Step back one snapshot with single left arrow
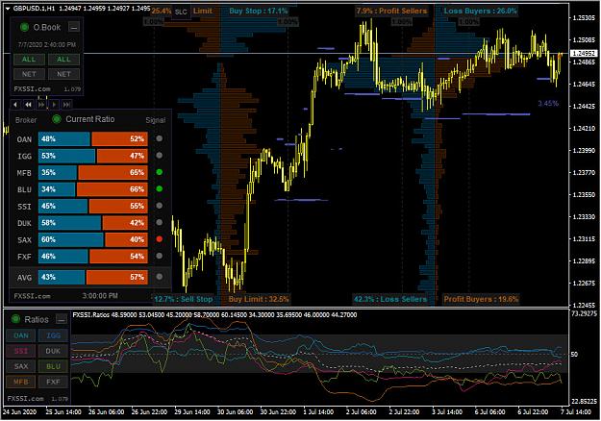601x421 pixels. tap(15, 104)
